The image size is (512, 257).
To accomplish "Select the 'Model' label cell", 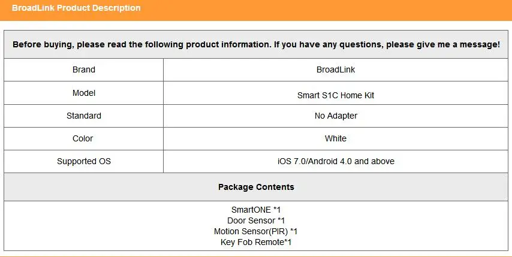I will point(84,93).
